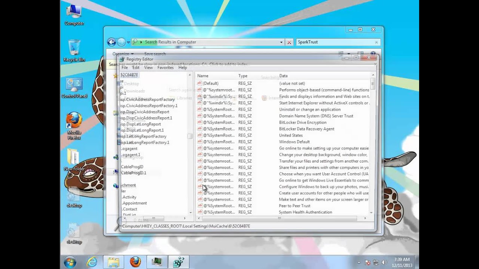Click the Explorer help question mark icon
Screen dimensions: 479x269
pos(373,54)
